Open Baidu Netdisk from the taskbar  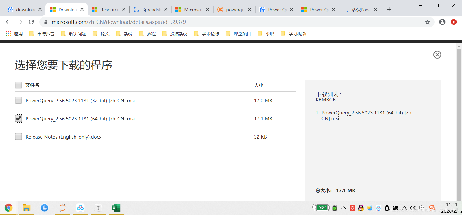pos(80,208)
